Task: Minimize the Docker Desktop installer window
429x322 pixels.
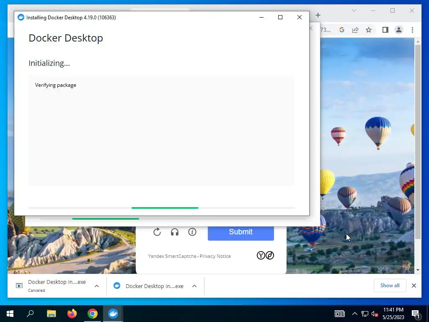Action: click(261, 17)
